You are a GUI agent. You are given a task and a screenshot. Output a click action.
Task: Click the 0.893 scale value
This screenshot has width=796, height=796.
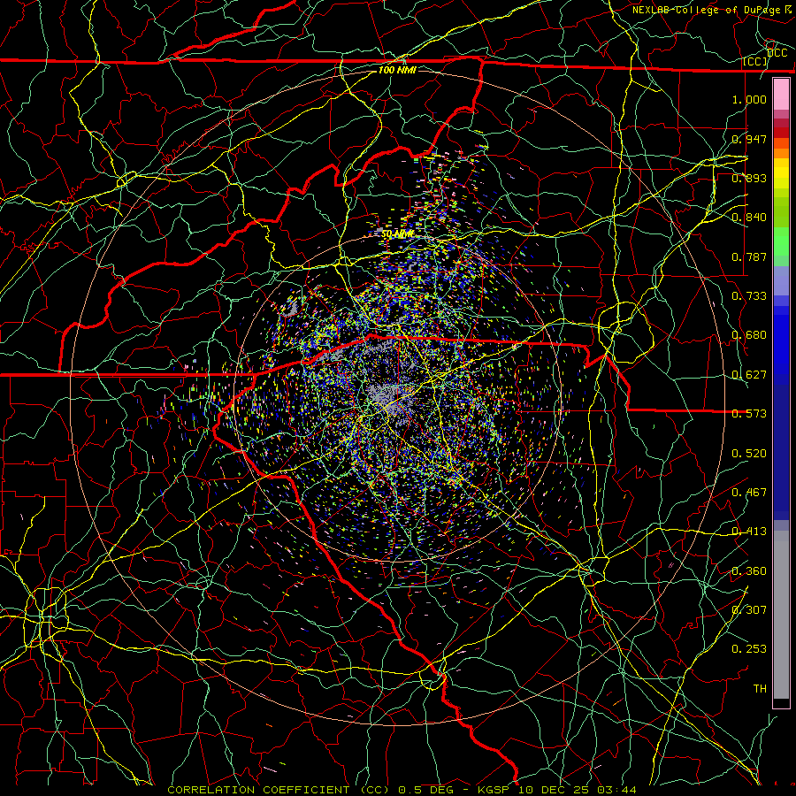749,178
